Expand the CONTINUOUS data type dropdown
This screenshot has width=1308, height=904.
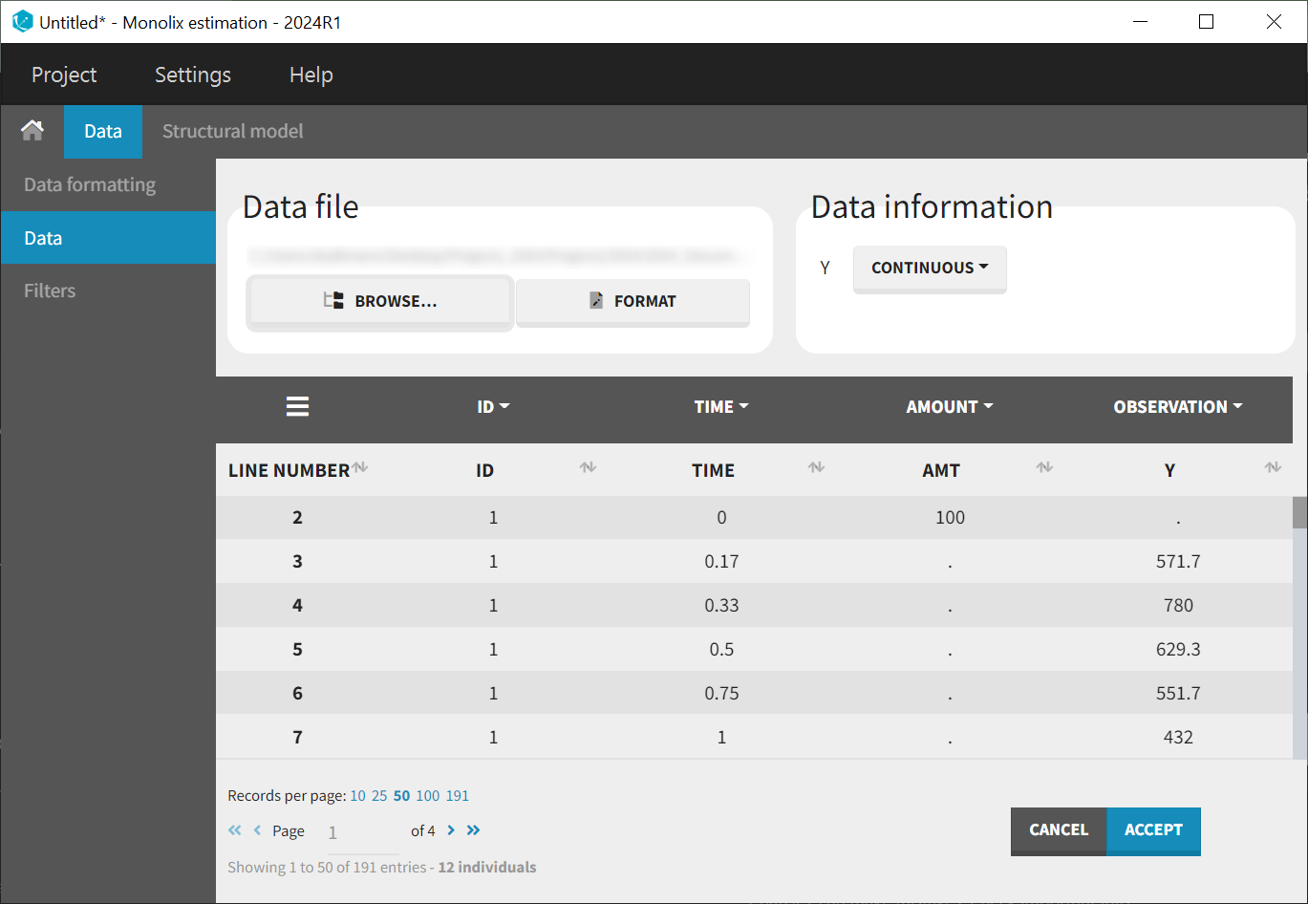(x=929, y=269)
